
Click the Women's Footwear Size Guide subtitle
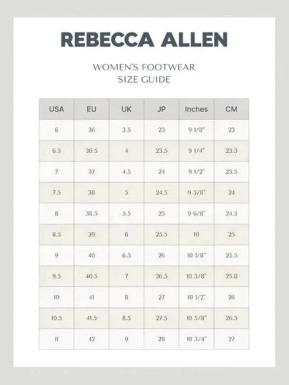pos(144,73)
